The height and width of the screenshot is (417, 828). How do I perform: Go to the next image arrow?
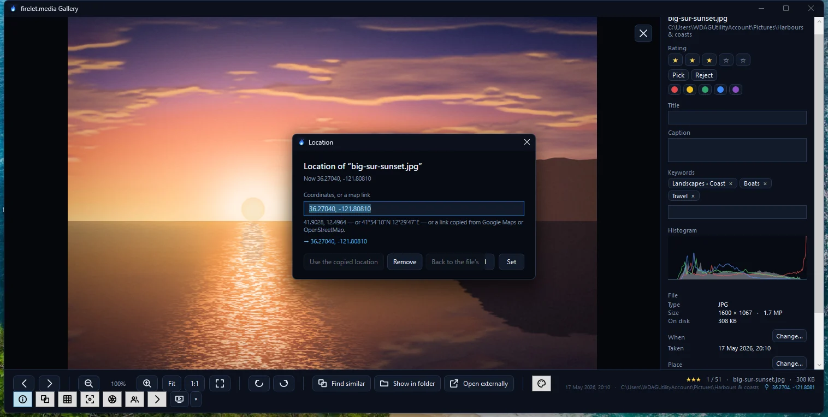tap(49, 384)
